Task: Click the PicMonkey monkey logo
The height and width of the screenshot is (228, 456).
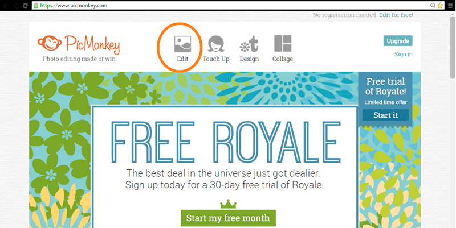Action: [50, 43]
